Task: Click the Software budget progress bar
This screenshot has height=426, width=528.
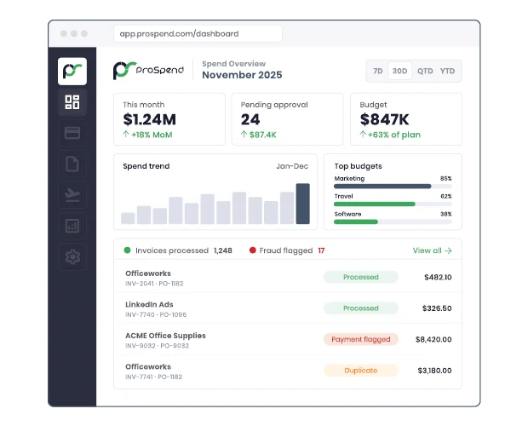Action: [393, 222]
